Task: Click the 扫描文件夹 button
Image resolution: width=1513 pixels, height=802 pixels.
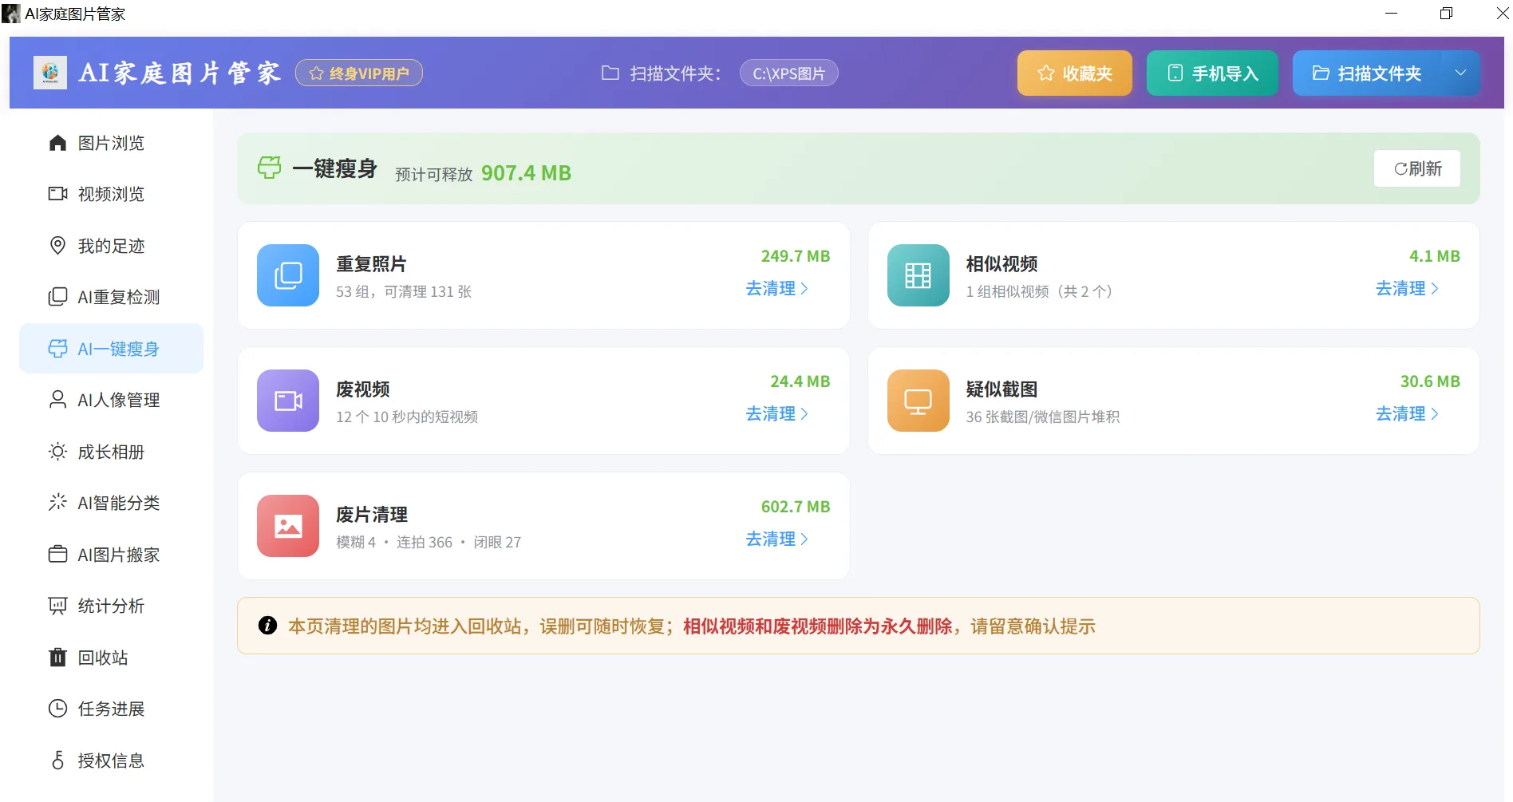Action: click(x=1367, y=73)
